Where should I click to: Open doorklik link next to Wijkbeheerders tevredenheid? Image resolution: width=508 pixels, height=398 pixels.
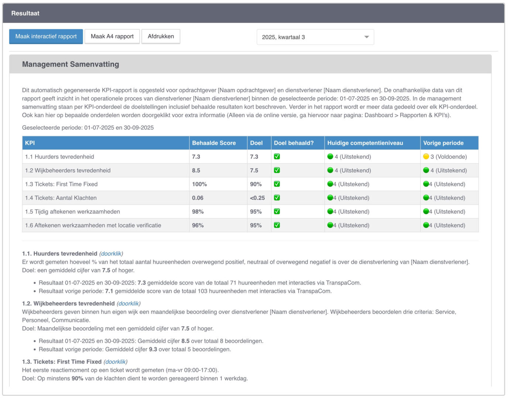128,304
